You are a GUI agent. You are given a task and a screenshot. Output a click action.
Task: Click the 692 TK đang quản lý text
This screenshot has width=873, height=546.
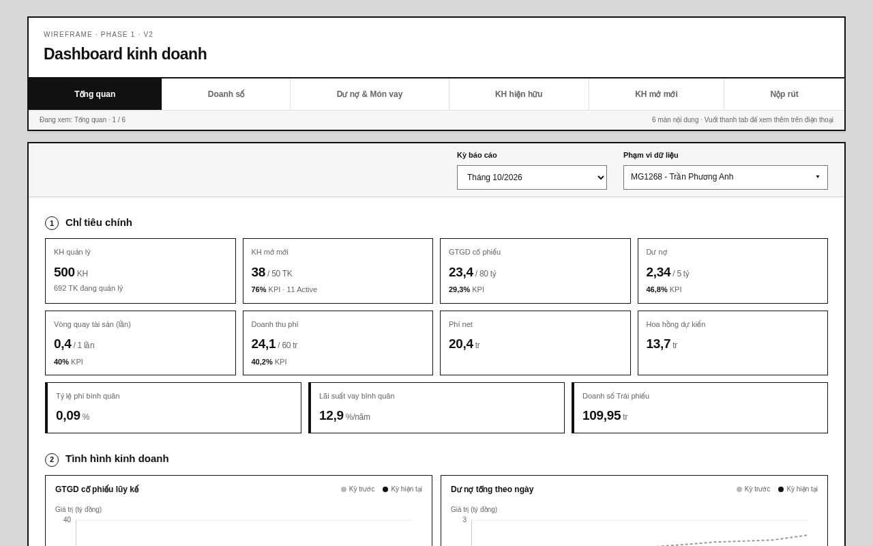click(89, 288)
